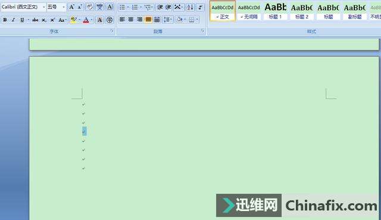This screenshot has height=220, width=381.
Task: Select 标题 1 style
Action: pyautogui.click(x=275, y=11)
